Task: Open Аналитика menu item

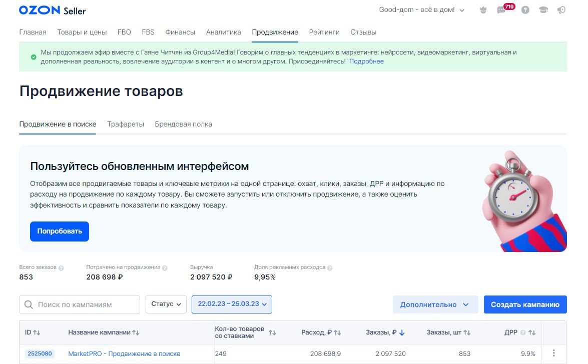Action: pyautogui.click(x=224, y=32)
